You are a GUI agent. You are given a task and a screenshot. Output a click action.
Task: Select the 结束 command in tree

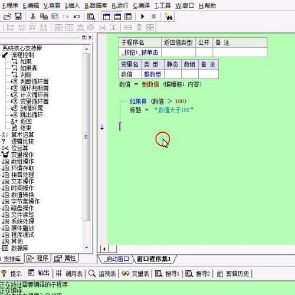click(26, 128)
